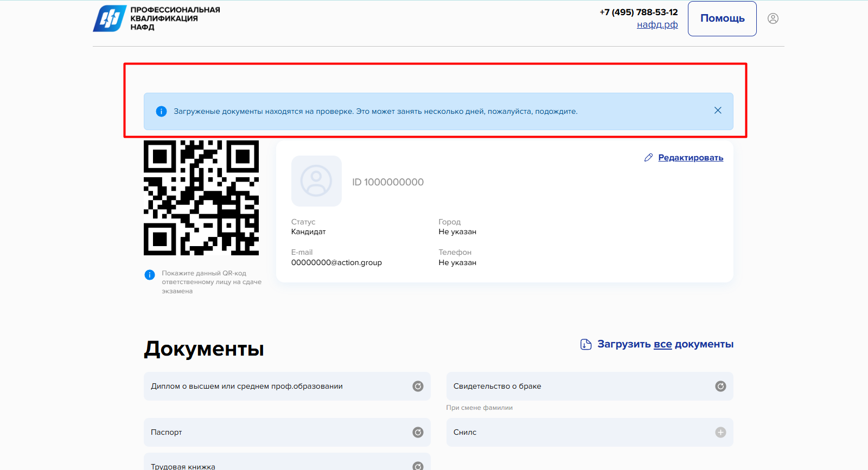
Task: Open the Редактировать link
Action: tap(691, 158)
